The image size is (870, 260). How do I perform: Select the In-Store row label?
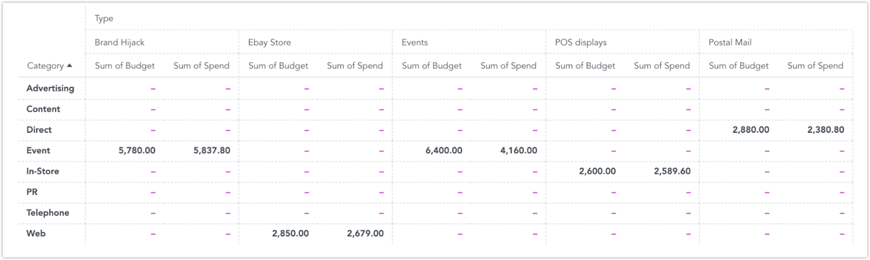[x=43, y=171]
